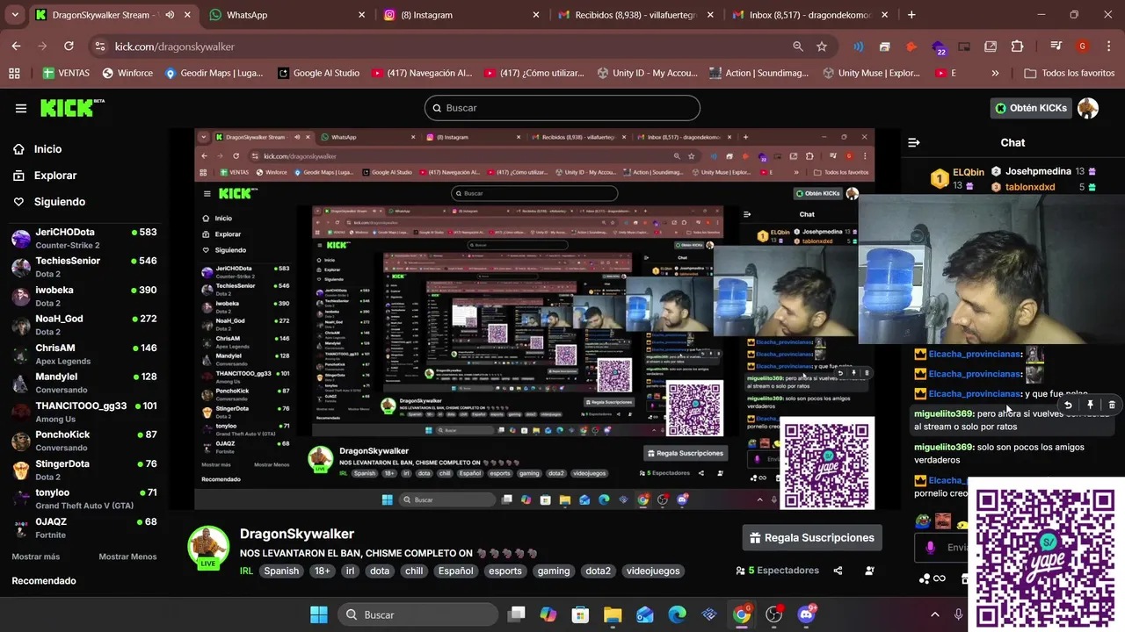Click the browser zoom magnifier icon

[x=798, y=47]
